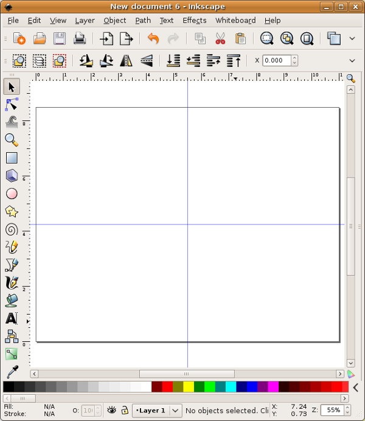Viewport: 365px width, 421px height.
Task: Choose the Star polygon tool
Action: point(12,211)
